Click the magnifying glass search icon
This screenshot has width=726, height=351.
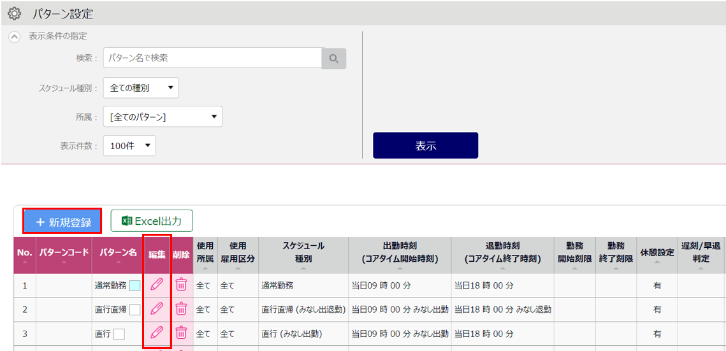pyautogui.click(x=333, y=58)
